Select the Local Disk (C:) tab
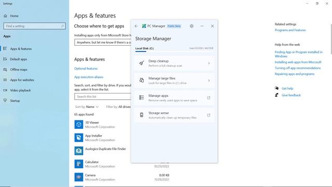332x187 pixels. click(x=144, y=48)
